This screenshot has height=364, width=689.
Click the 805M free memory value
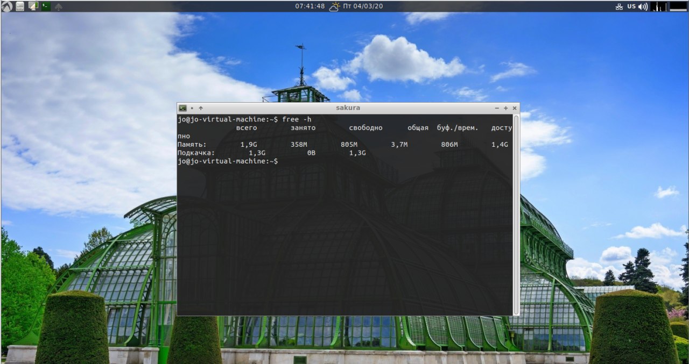point(349,144)
